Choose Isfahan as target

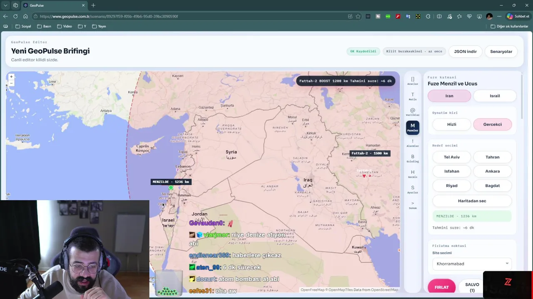[451, 171]
